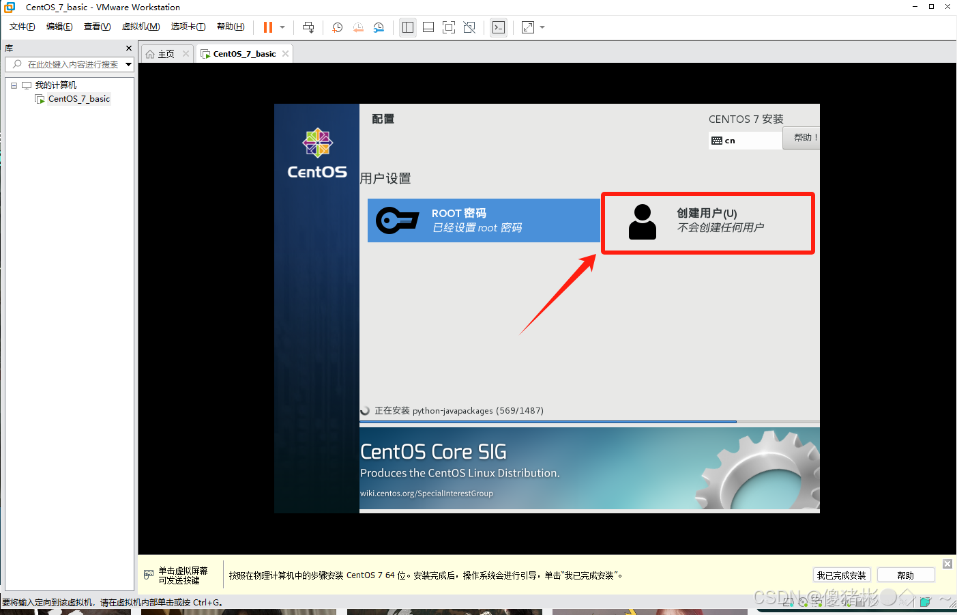Click the 用户设置 heading text
Image resolution: width=957 pixels, height=615 pixels.
[x=385, y=178]
